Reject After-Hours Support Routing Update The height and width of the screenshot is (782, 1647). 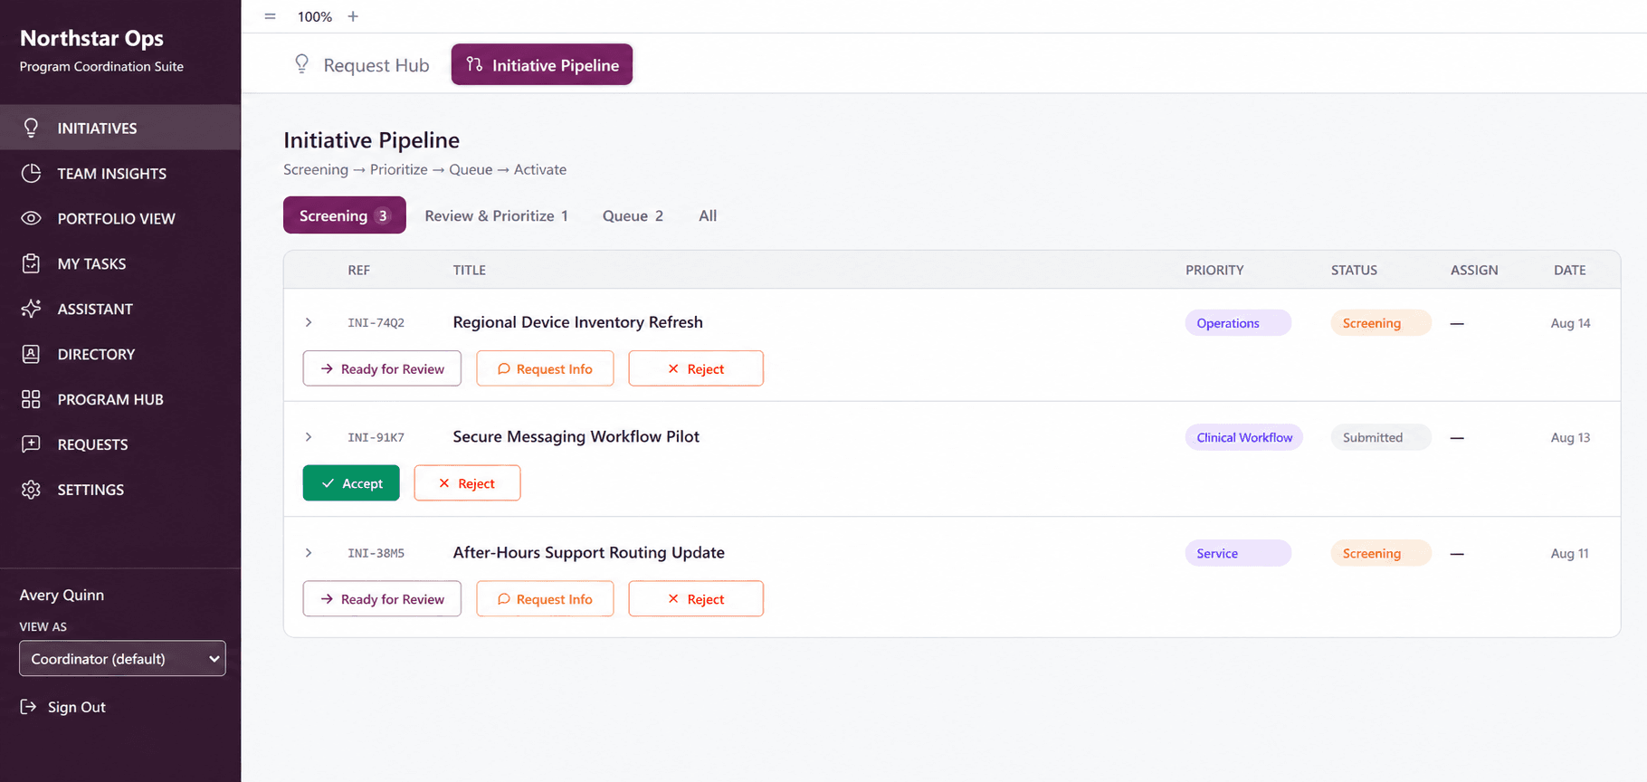click(696, 599)
